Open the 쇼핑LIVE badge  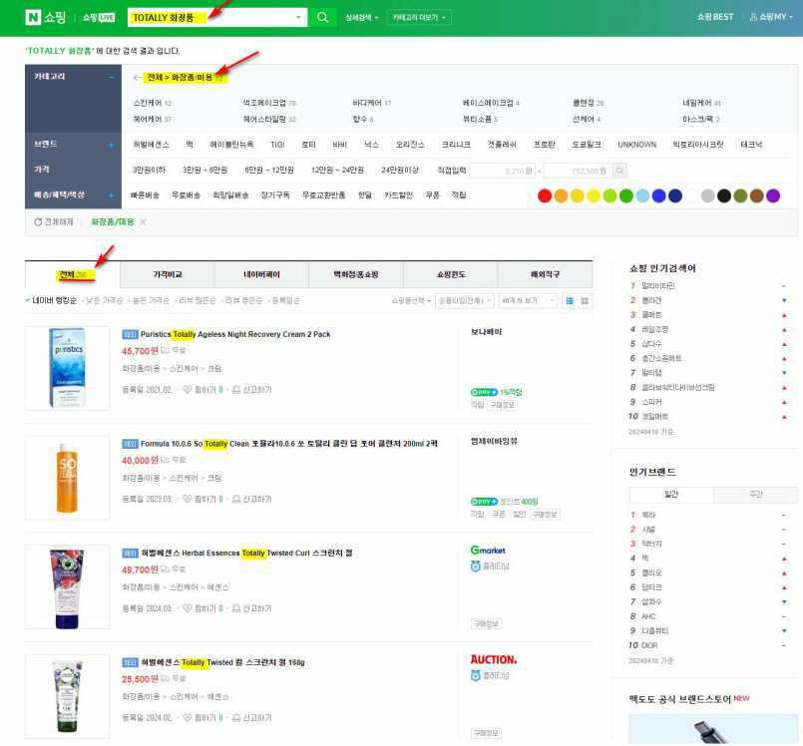tap(99, 17)
